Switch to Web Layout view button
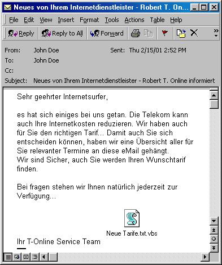This screenshot has width=222, height=265. (x=17, y=257)
